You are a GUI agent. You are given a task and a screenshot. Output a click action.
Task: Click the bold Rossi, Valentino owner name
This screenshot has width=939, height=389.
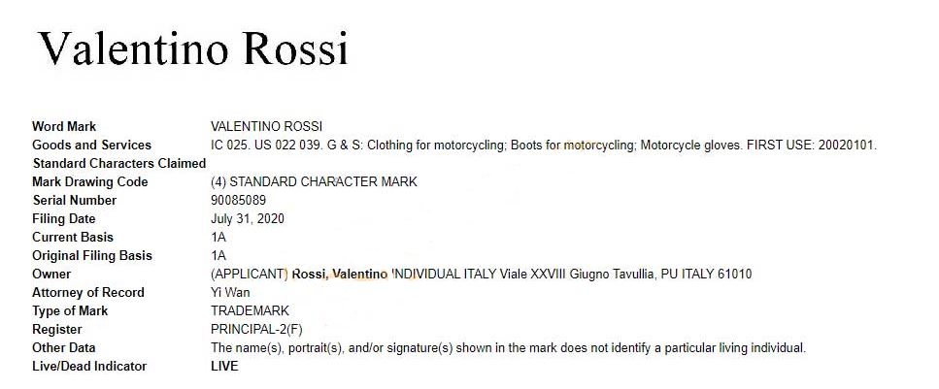tap(340, 275)
